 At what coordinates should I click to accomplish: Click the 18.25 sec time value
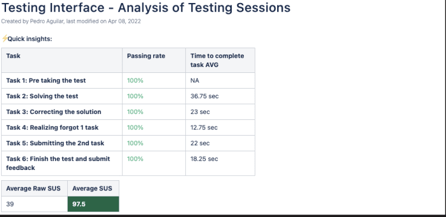coord(204,159)
